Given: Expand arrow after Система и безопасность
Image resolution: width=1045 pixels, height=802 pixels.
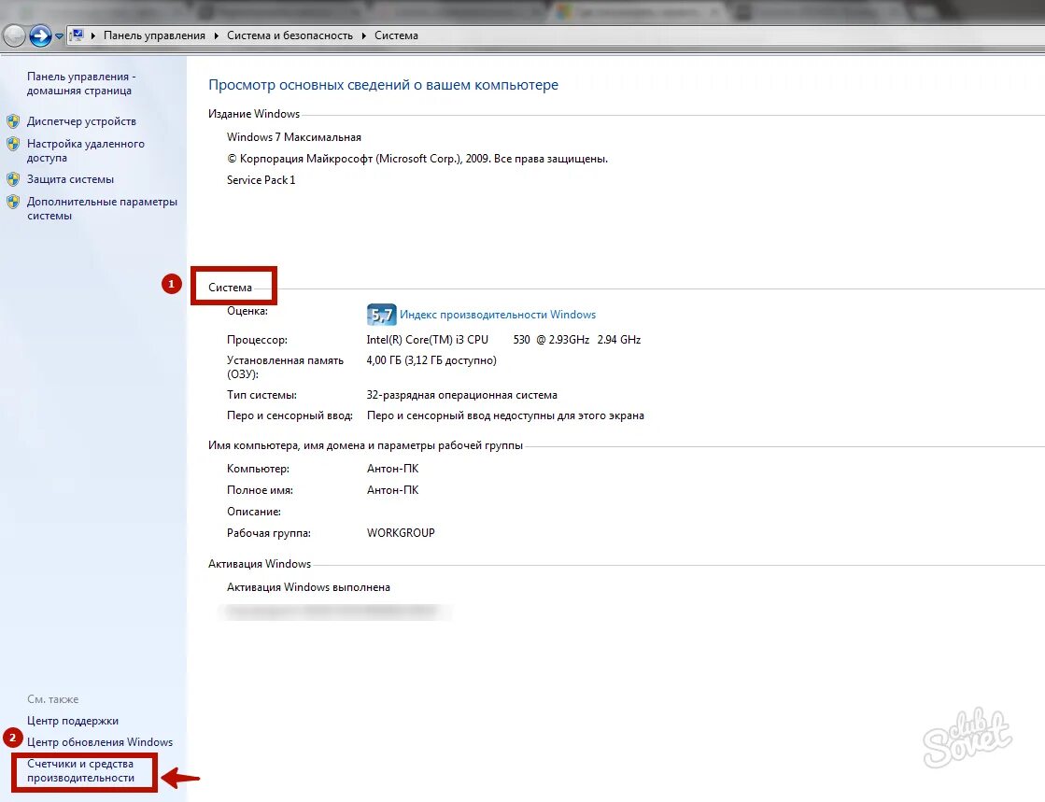Looking at the screenshot, I should 364,36.
